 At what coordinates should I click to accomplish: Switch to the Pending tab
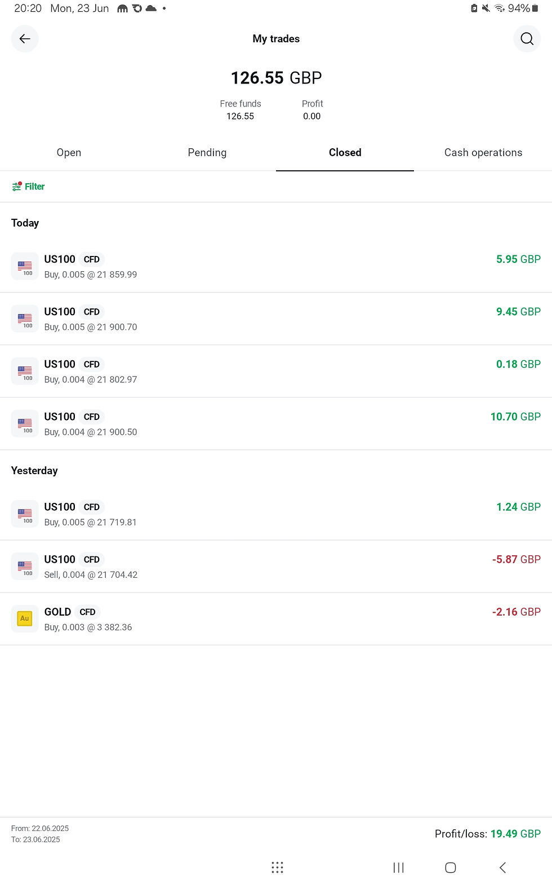[x=207, y=153]
